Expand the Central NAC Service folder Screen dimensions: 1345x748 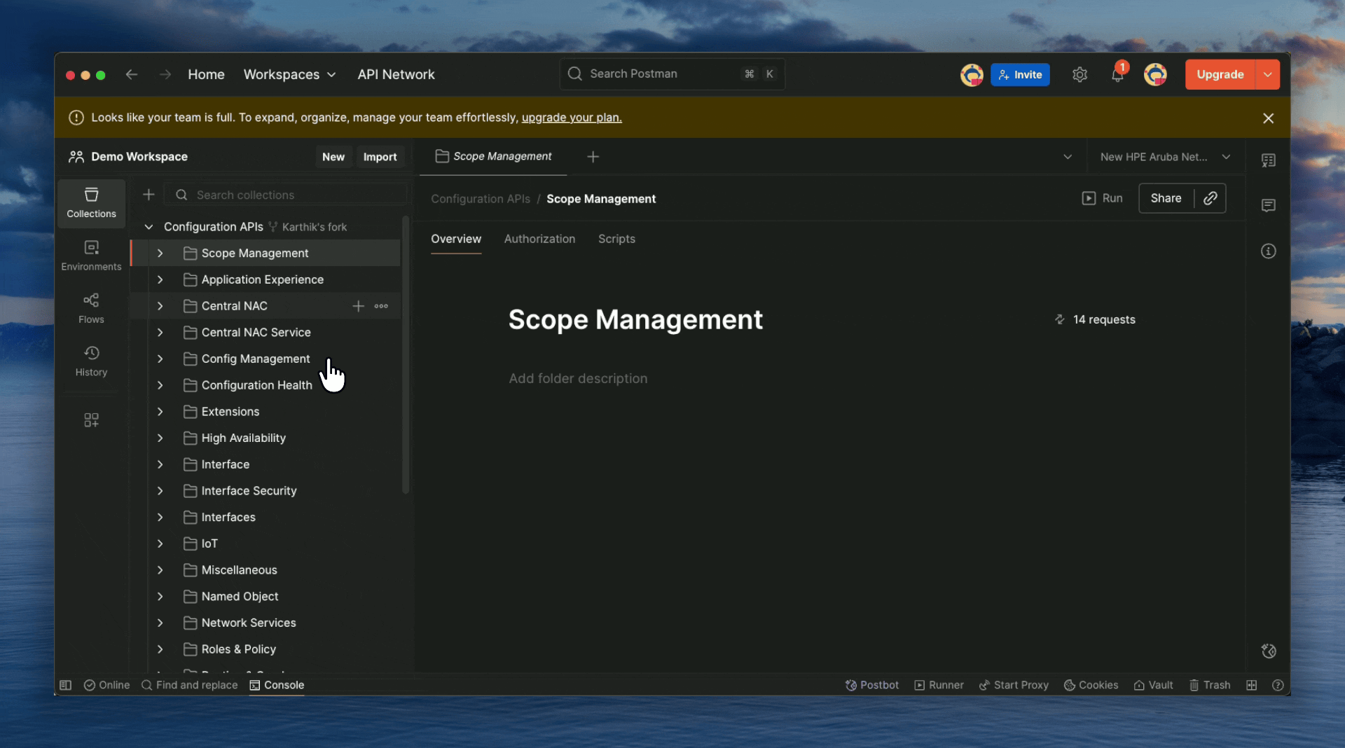click(x=160, y=332)
